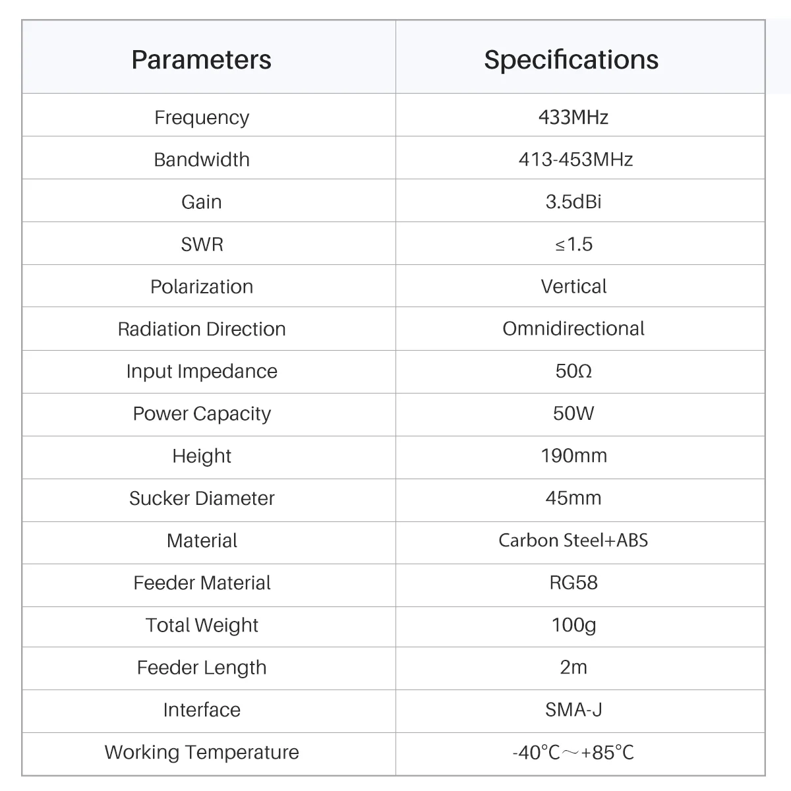Click the 2m feeder length value
Viewport: 791px width, 791px height.
coord(573,667)
